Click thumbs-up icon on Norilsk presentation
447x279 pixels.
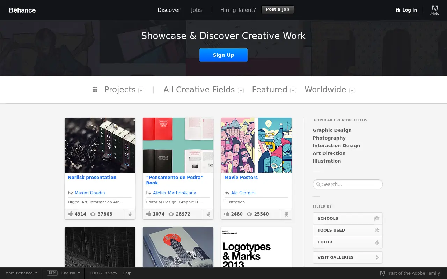70,214
